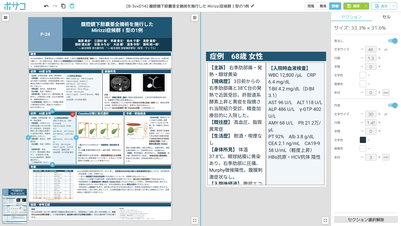Click the P-24 poster number cell
This screenshot has width=401, height=226.
[x=45, y=34]
